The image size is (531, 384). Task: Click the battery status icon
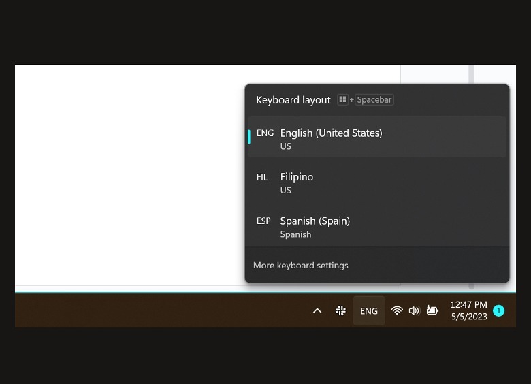(432, 310)
